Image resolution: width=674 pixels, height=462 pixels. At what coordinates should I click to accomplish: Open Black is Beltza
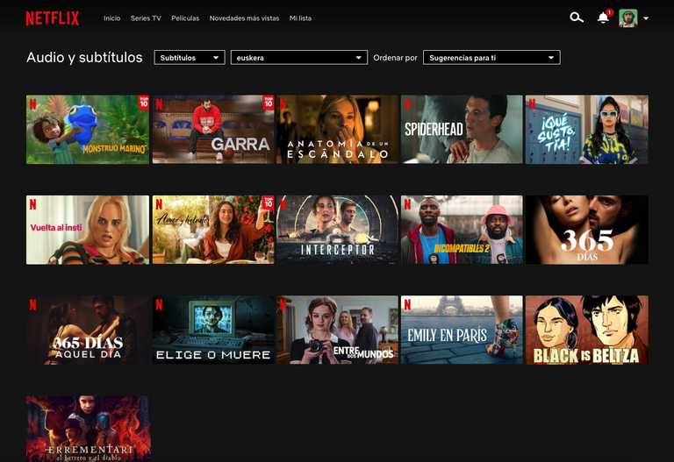click(x=587, y=330)
